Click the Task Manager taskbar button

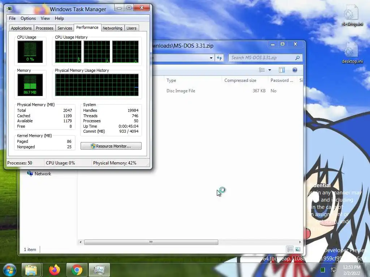(x=99, y=270)
